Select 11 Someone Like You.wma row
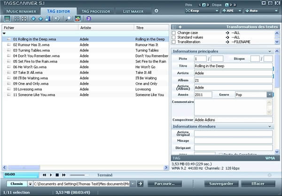This screenshot has height=196, width=282. pyautogui.click(x=86, y=94)
